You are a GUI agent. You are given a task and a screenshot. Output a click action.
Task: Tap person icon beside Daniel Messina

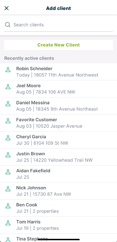[x=8, y=104]
